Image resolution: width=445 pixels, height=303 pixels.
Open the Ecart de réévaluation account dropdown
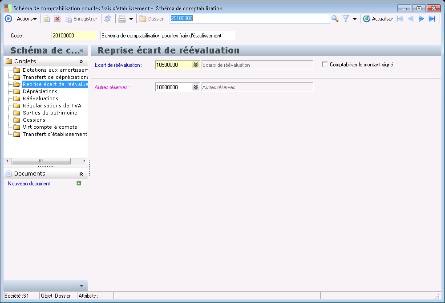[195, 65]
